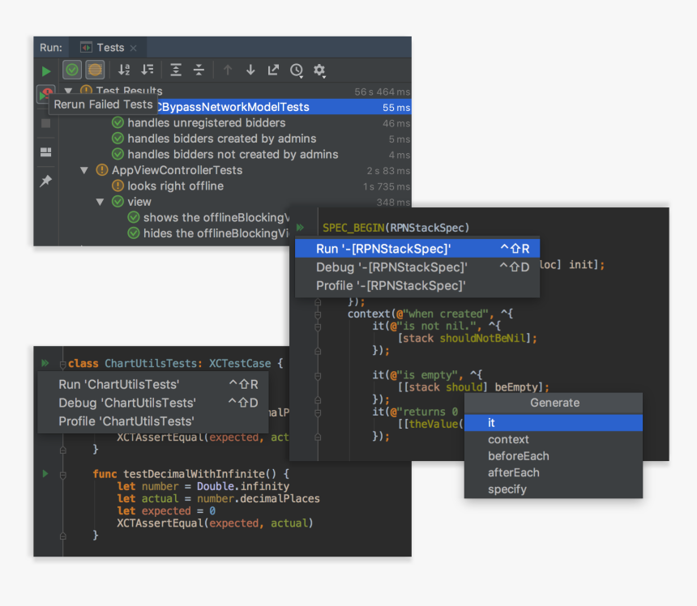The height and width of the screenshot is (606, 697).
Task: Click gutter run icon beside SPEC_BEGIN
Action: point(301,228)
